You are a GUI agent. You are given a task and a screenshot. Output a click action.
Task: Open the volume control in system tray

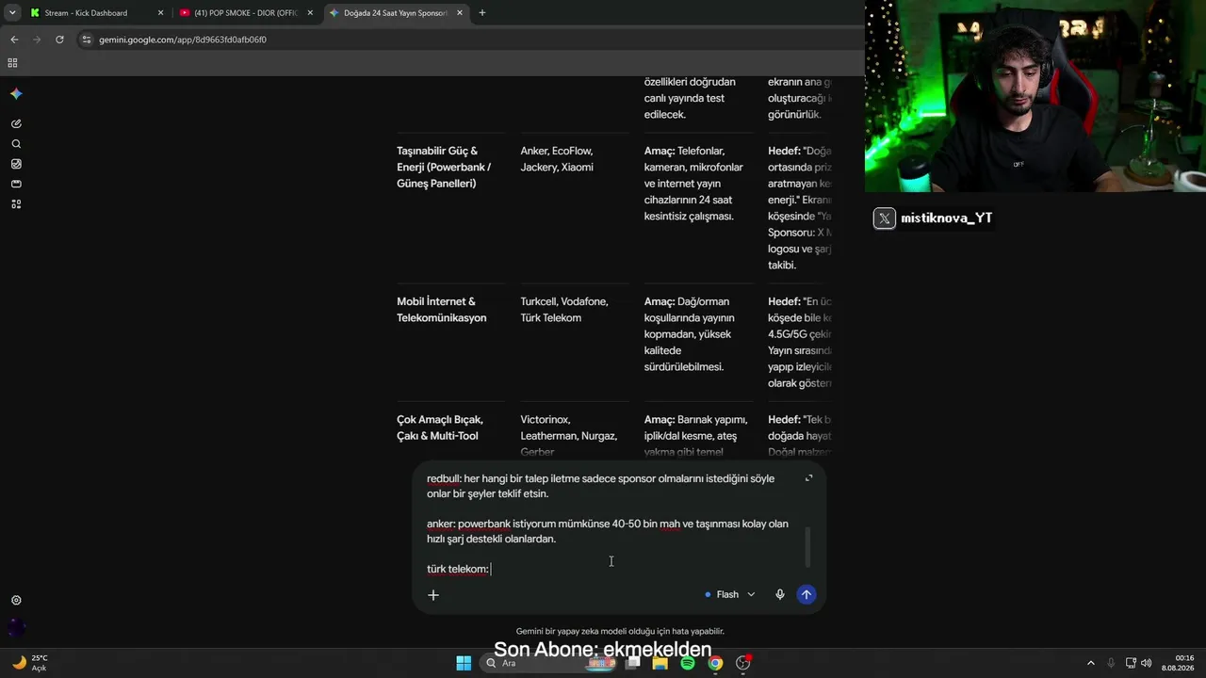(x=1147, y=663)
